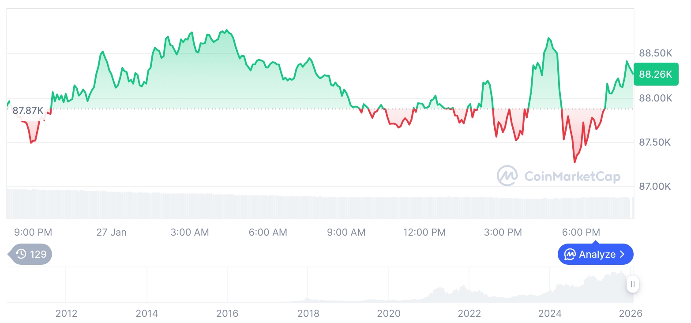
Task: Click the CoinMarketCap watermark logo icon
Action: click(507, 176)
